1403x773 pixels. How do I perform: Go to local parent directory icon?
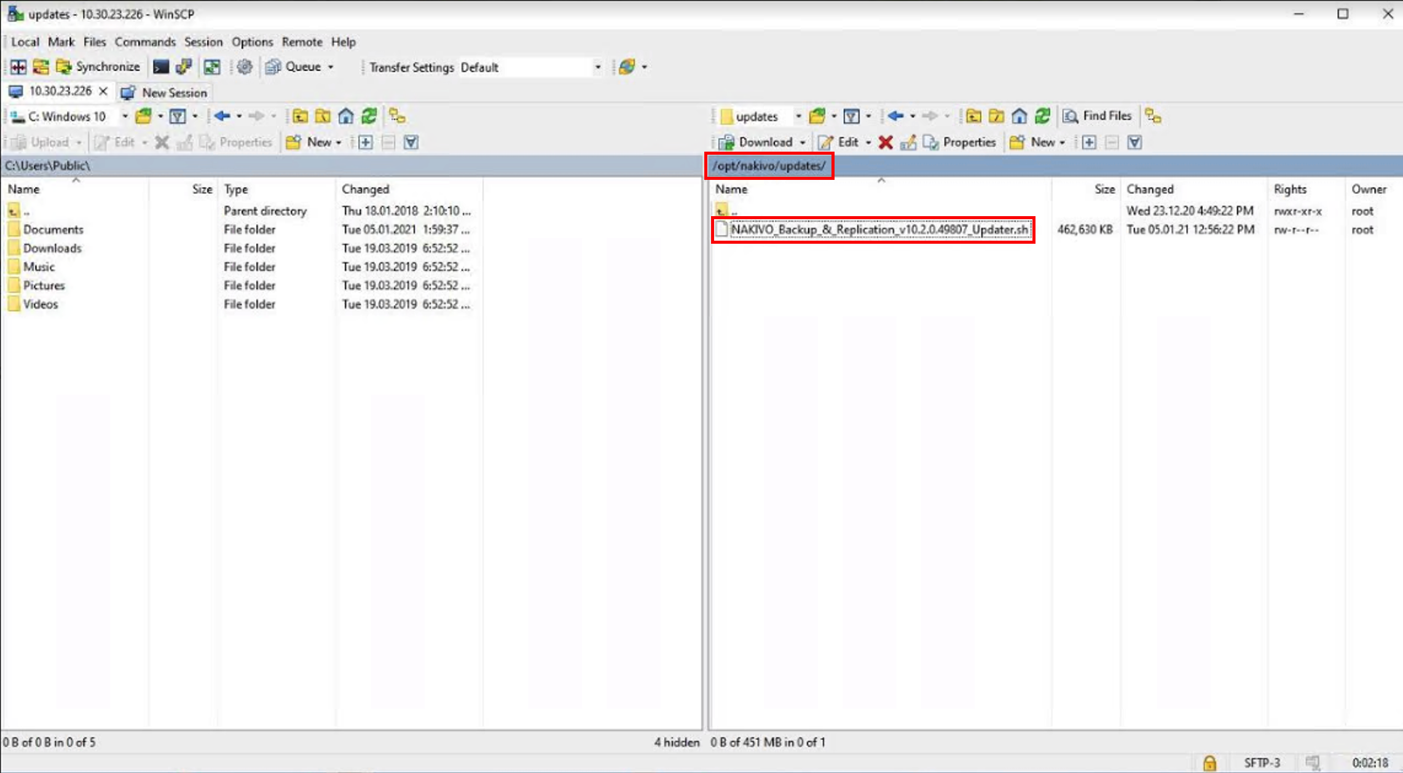[300, 116]
